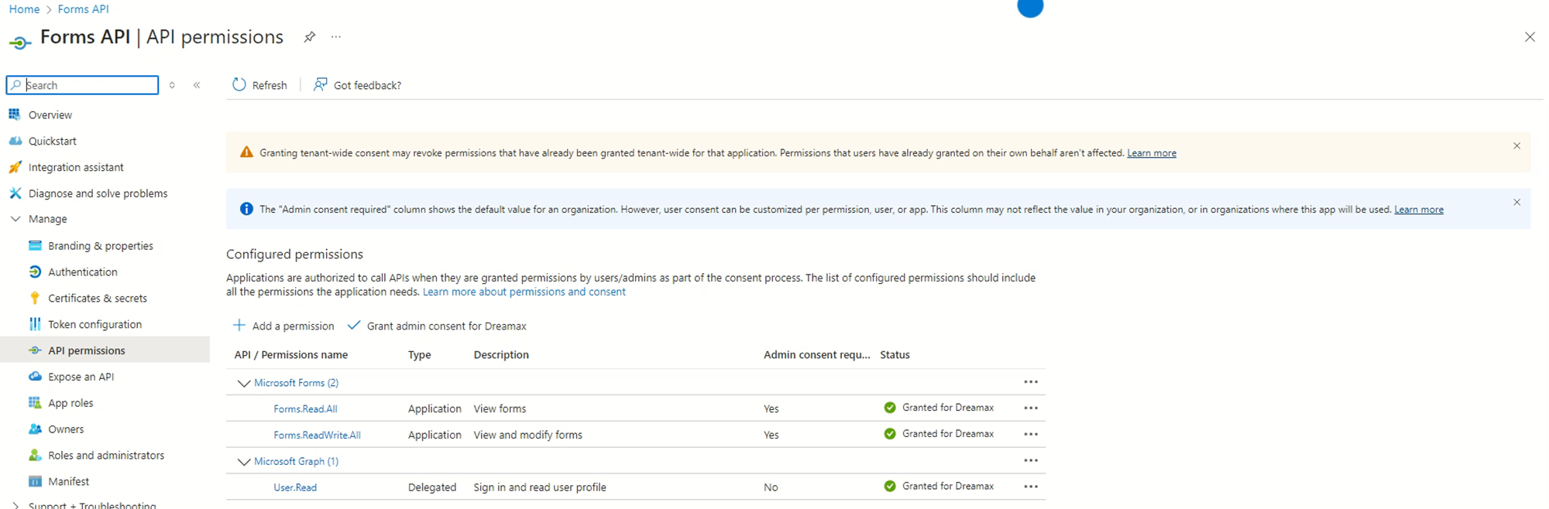Click Add a permission button
Screen dimensions: 1549x509
click(x=284, y=326)
